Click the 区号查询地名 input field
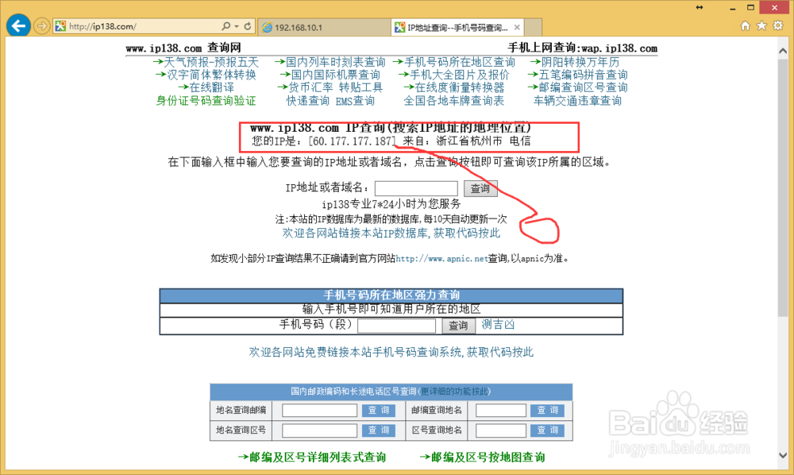The width and height of the screenshot is (794, 475). [x=501, y=431]
